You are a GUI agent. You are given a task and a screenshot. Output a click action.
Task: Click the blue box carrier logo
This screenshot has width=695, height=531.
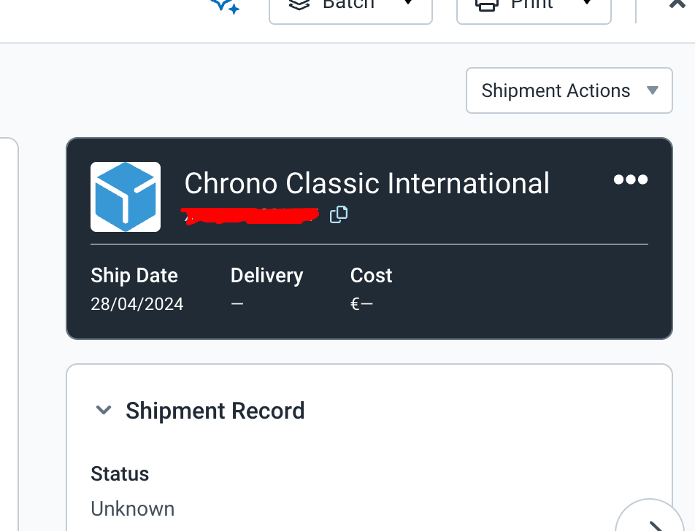pos(126,197)
